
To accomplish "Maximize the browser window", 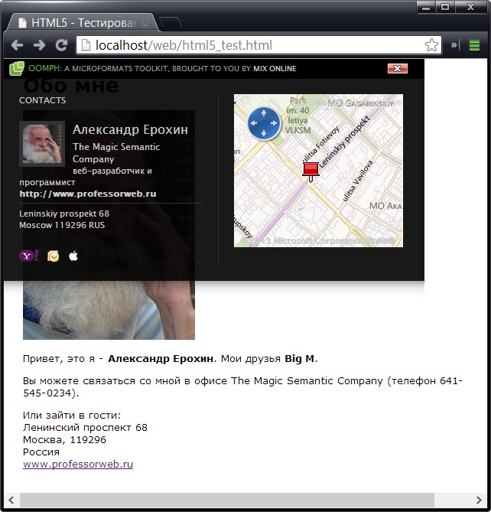I will coord(445,7).
